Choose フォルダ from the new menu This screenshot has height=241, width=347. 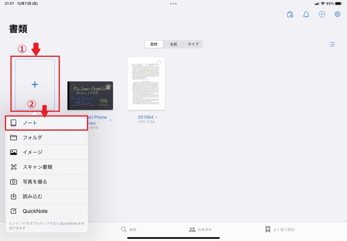click(46, 137)
